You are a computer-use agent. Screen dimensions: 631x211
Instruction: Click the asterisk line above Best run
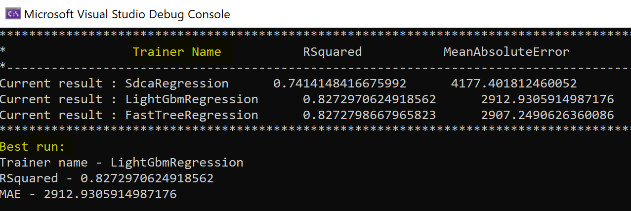tap(315, 129)
